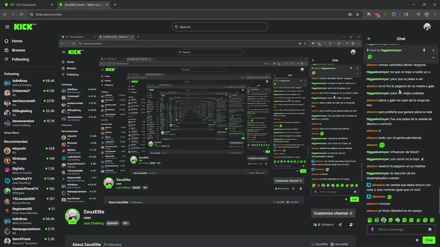The width and height of the screenshot is (440, 247).
Task: Click the Instagram icon for zeuzelite/
Action: 332,244
